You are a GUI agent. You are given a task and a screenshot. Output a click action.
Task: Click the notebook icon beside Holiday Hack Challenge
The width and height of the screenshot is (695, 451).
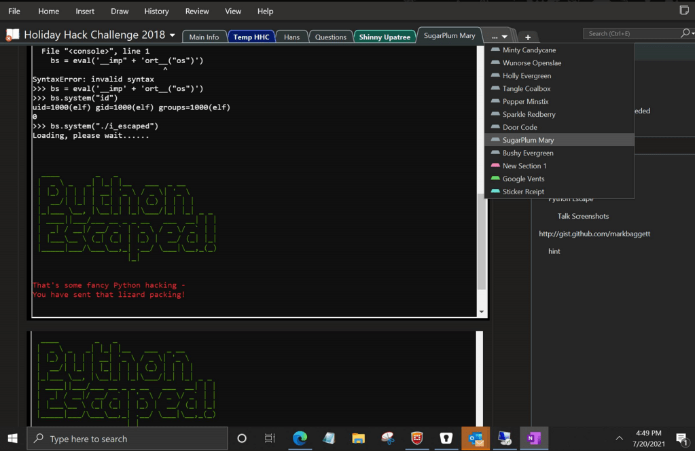(x=13, y=35)
